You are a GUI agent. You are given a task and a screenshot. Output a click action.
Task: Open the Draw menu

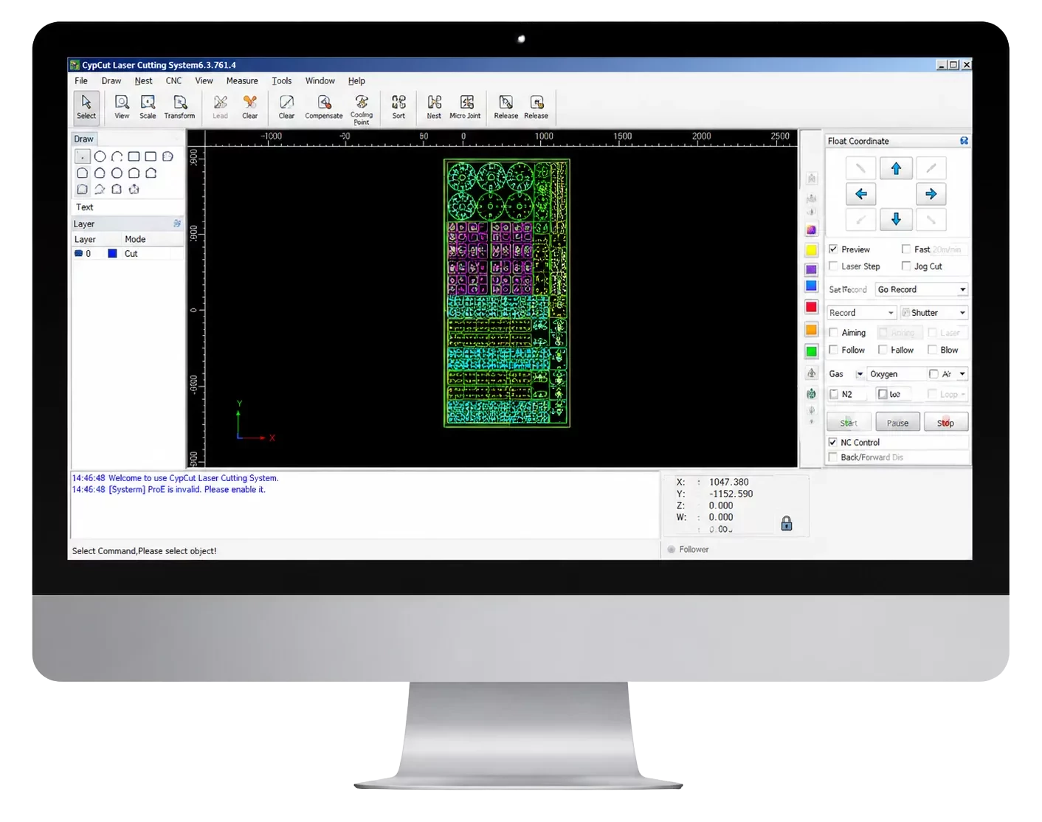[x=111, y=81]
